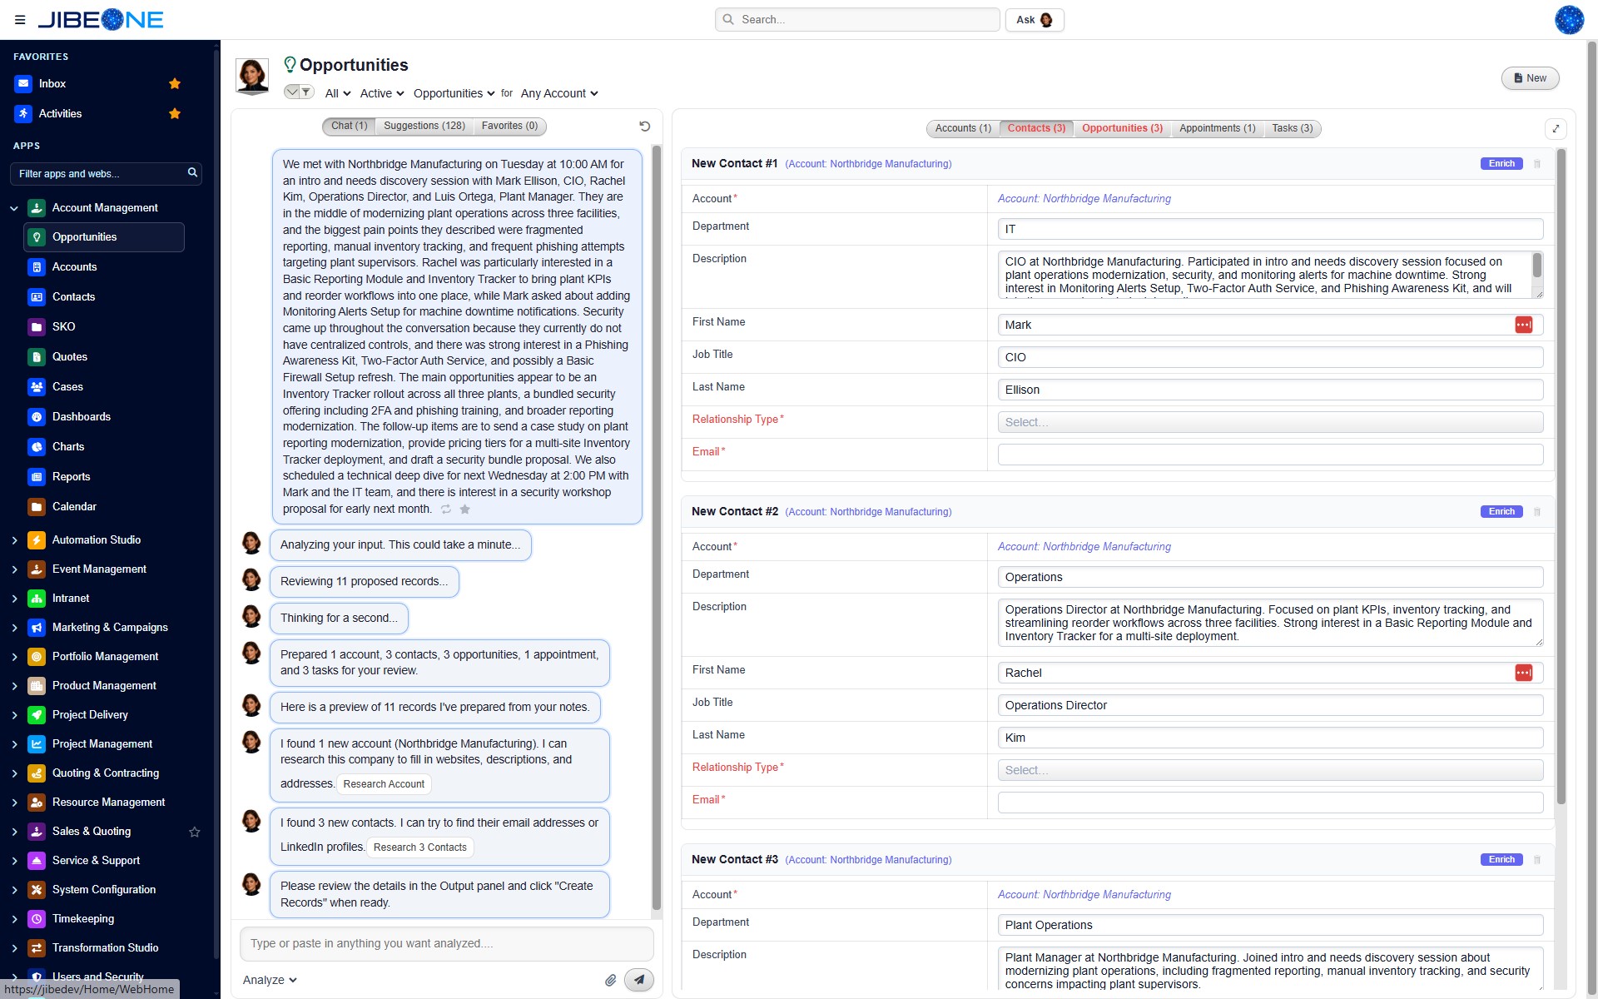This screenshot has width=1598, height=999.
Task: Open the Contacts app in sidebar
Action: pos(73,297)
